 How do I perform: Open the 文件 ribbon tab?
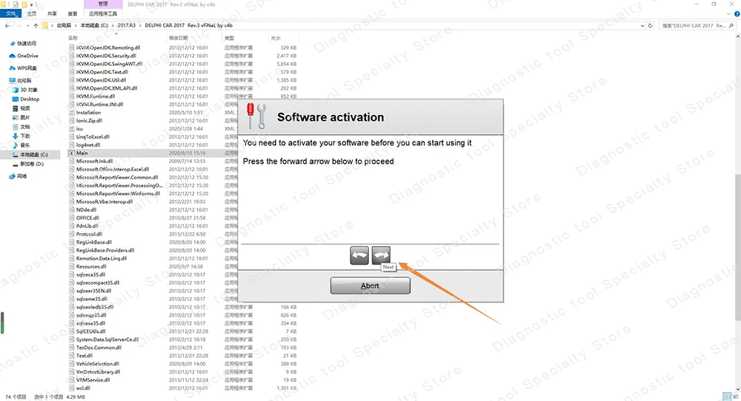[x=10, y=14]
